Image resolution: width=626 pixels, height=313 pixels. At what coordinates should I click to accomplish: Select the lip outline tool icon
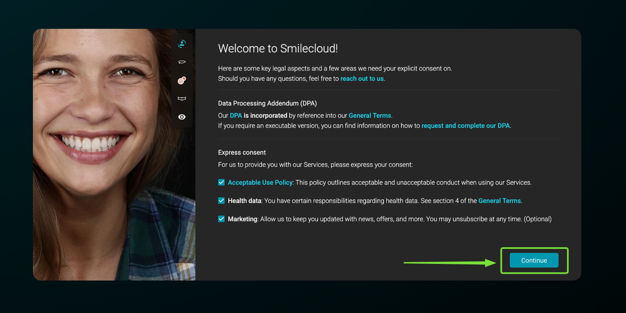[182, 62]
